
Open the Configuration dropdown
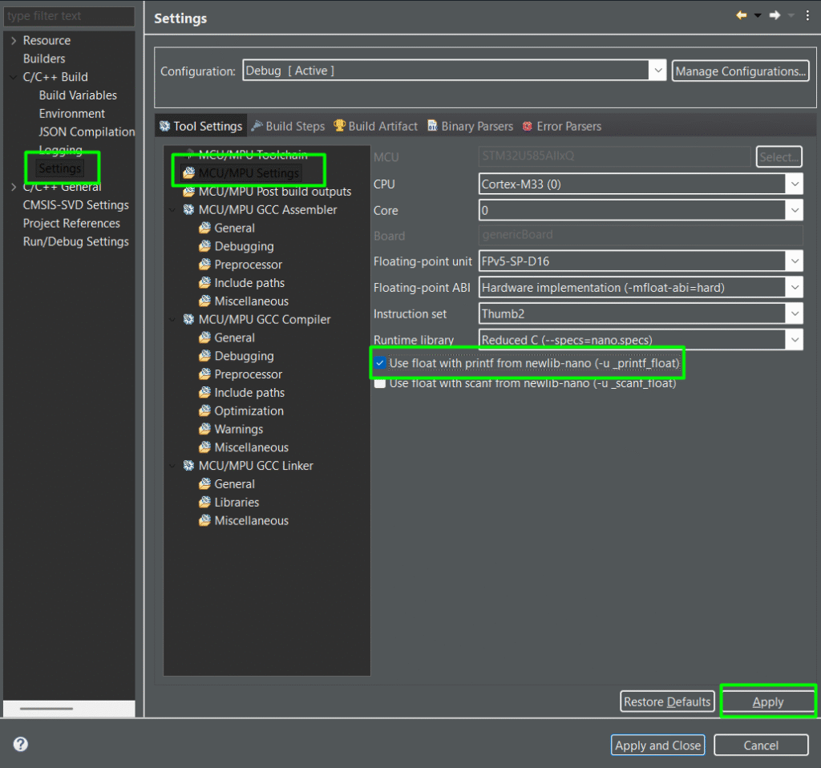(x=657, y=71)
